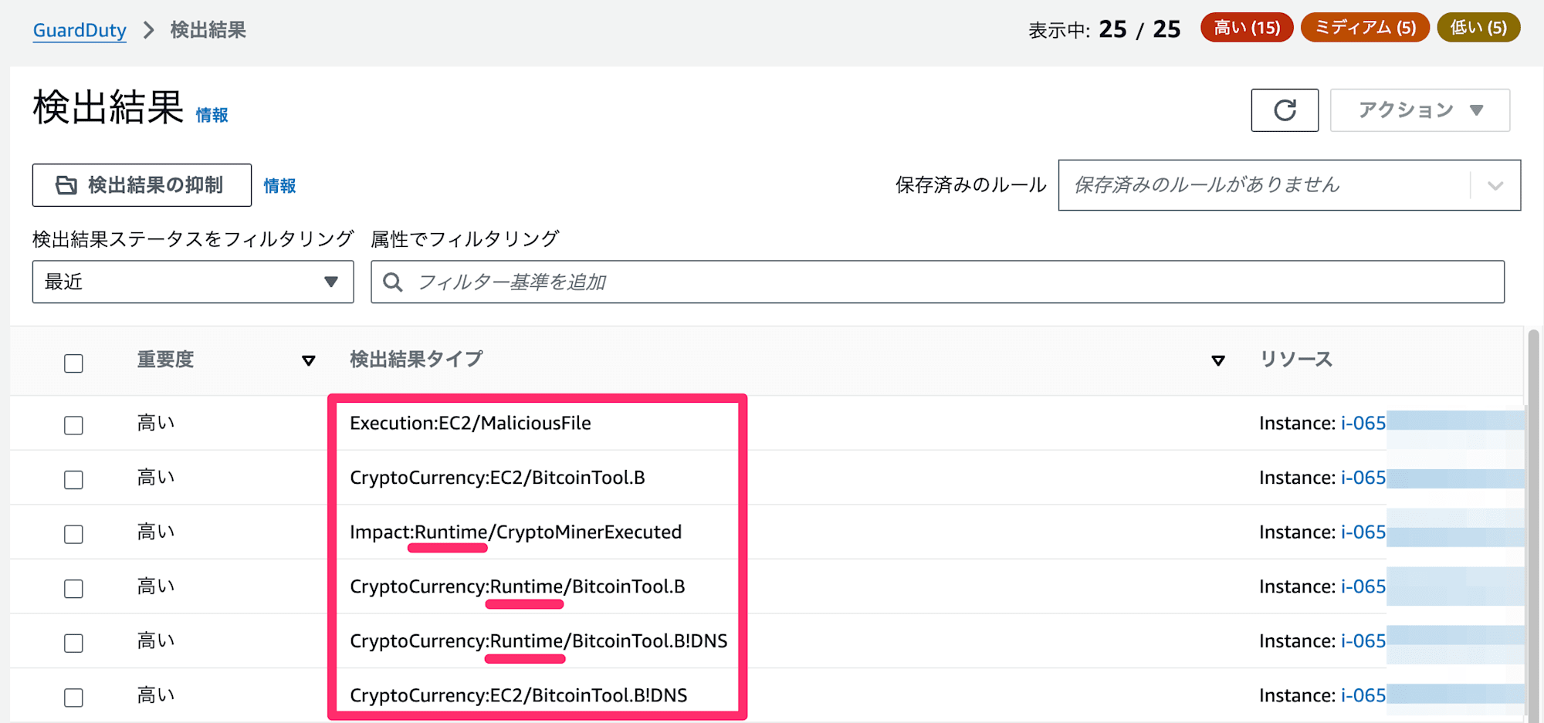Filter by ミディアム (5) severity badge
The width and height of the screenshot is (1544, 723).
point(1365,28)
